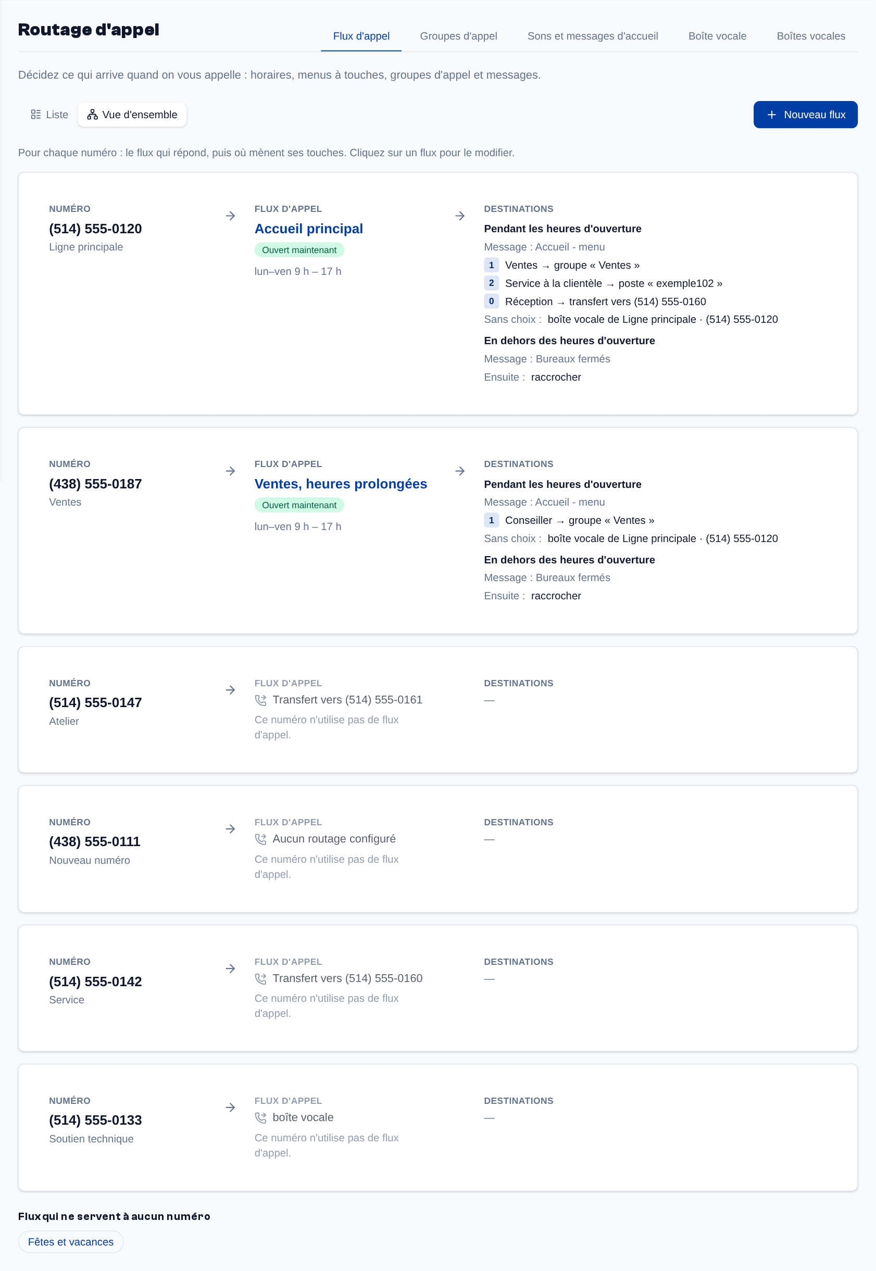The height and width of the screenshot is (1271, 876).
Task: Click the key 1 badge for Conseiller
Action: click(x=491, y=520)
